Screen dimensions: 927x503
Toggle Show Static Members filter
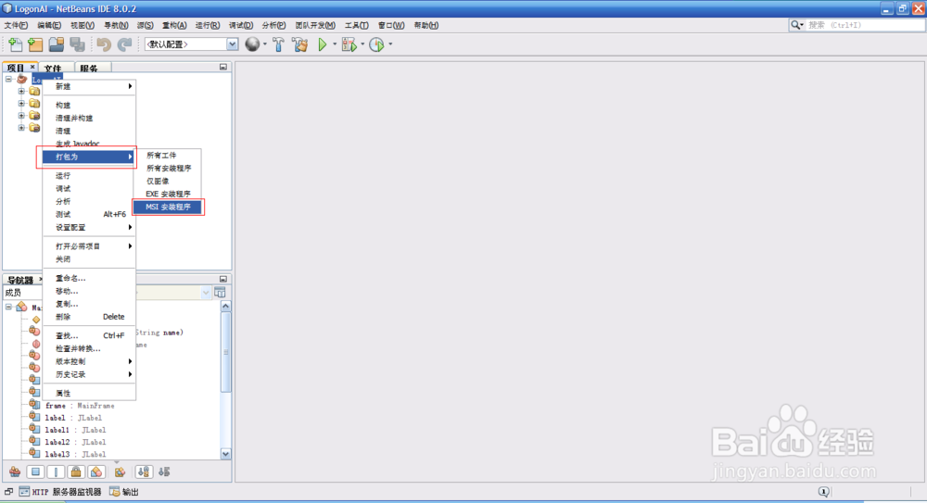[56, 472]
